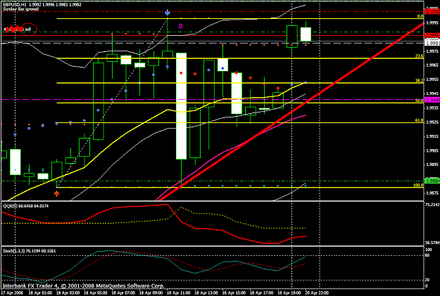Click the orange up arrow at the swing low
Screen dimensions: 440x296
(57, 193)
